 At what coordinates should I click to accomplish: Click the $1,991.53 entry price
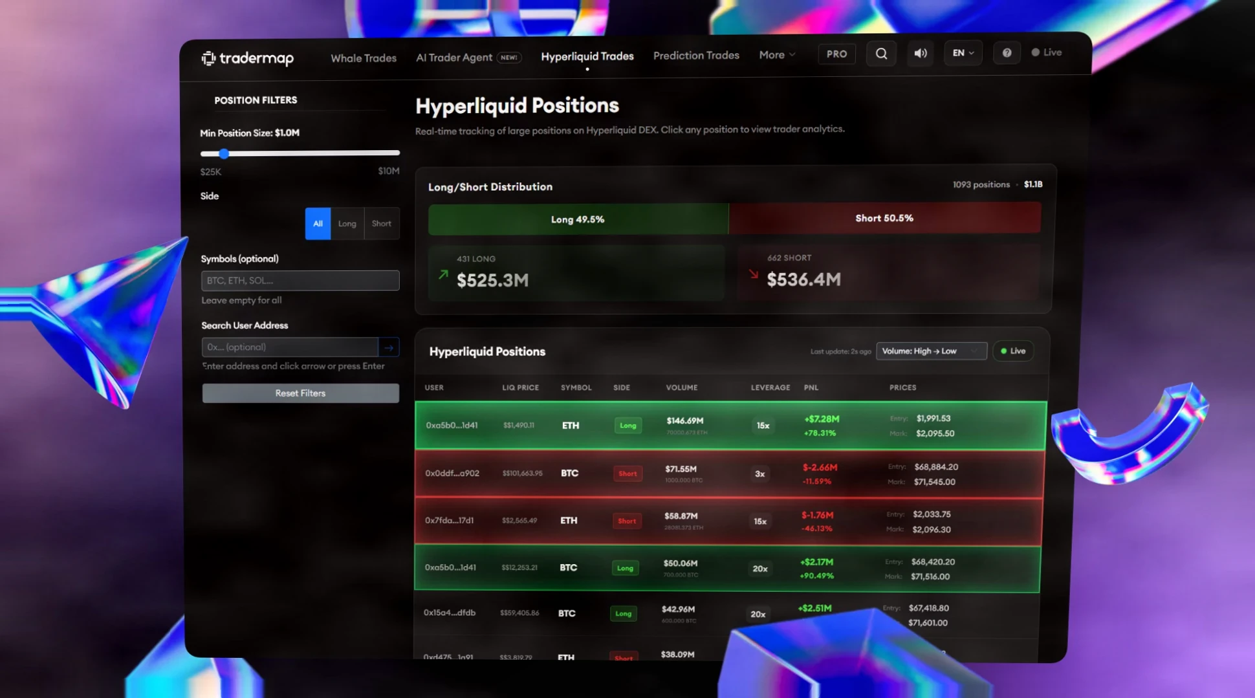933,419
